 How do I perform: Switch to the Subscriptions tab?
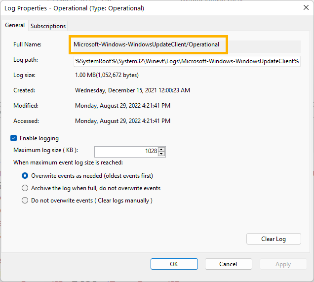(x=48, y=26)
